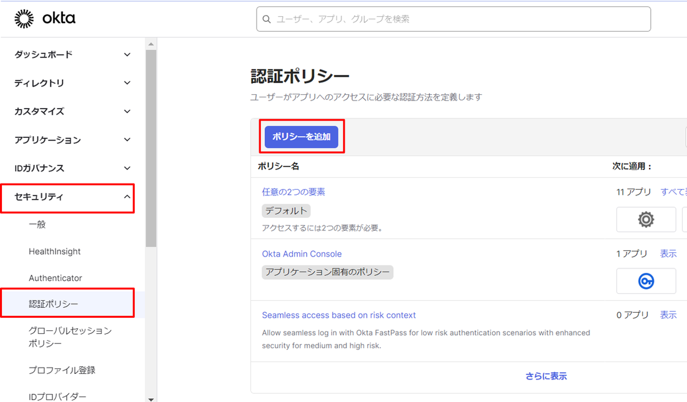Click the 認証ポリシー page heading

pos(300,77)
